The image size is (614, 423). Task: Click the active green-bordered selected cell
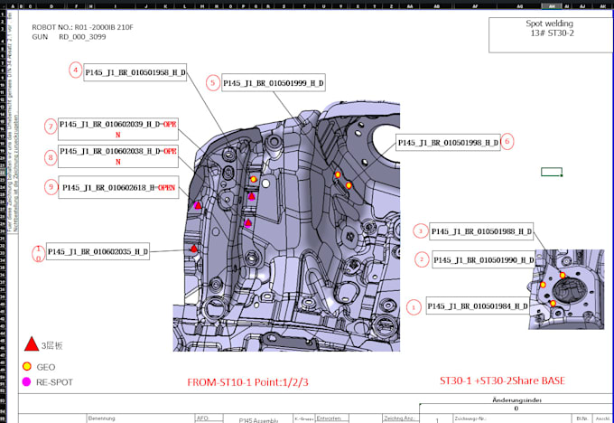point(552,172)
